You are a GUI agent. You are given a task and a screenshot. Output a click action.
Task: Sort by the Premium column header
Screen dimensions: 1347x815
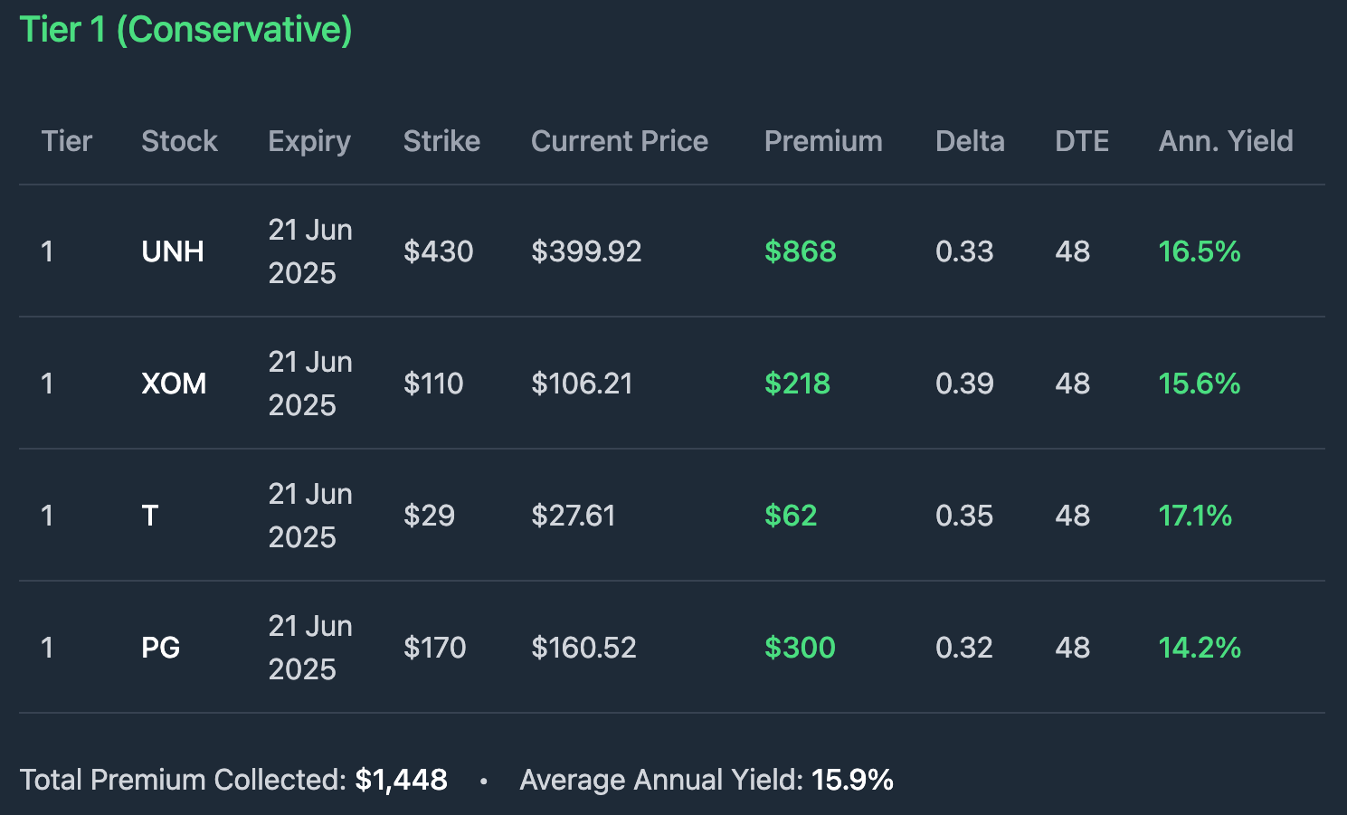pyautogui.click(x=823, y=141)
